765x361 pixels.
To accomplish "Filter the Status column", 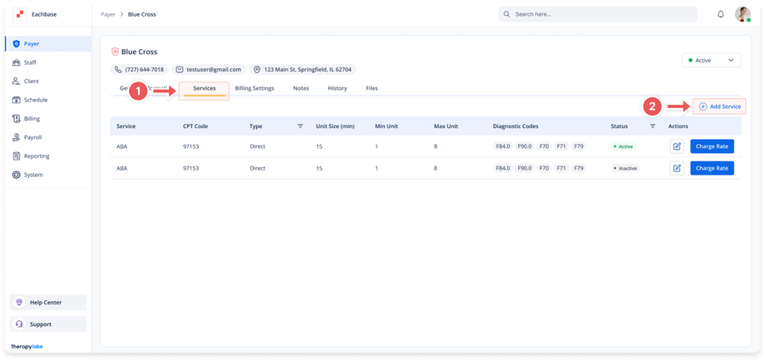I will [653, 126].
